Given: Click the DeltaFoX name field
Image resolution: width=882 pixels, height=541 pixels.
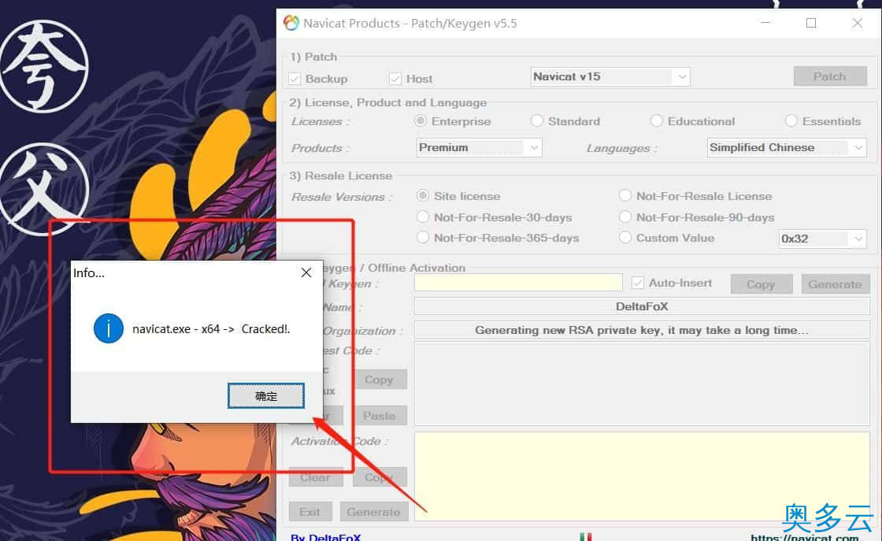Looking at the screenshot, I should 642,306.
